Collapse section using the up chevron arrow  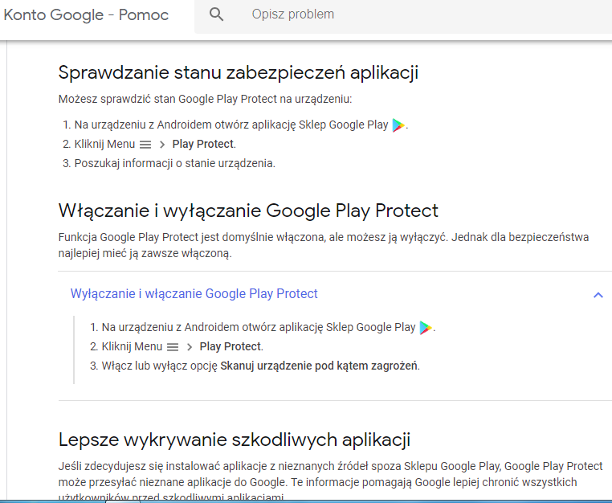[598, 295]
